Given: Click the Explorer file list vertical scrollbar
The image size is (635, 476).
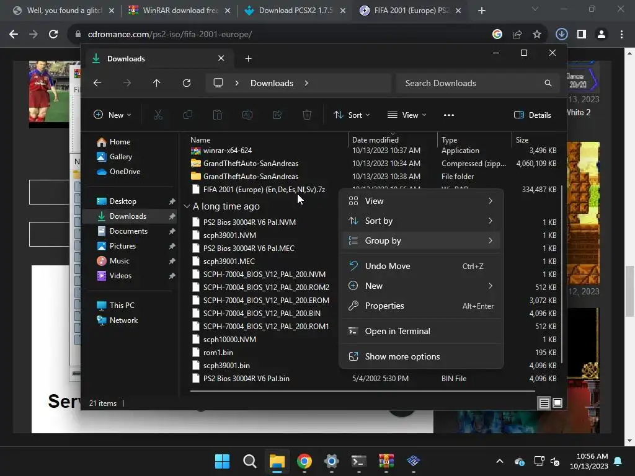Looking at the screenshot, I should point(561,275).
